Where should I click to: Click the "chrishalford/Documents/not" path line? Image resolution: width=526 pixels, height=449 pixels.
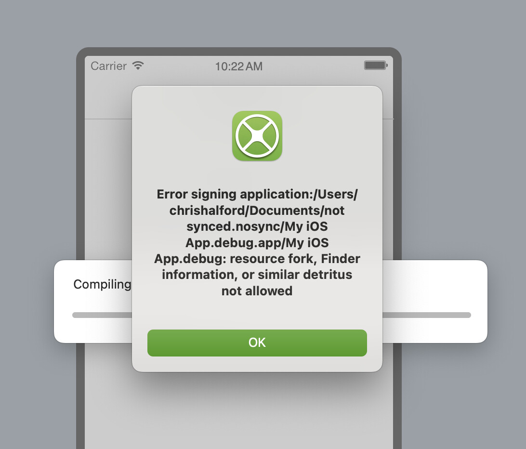click(x=257, y=211)
